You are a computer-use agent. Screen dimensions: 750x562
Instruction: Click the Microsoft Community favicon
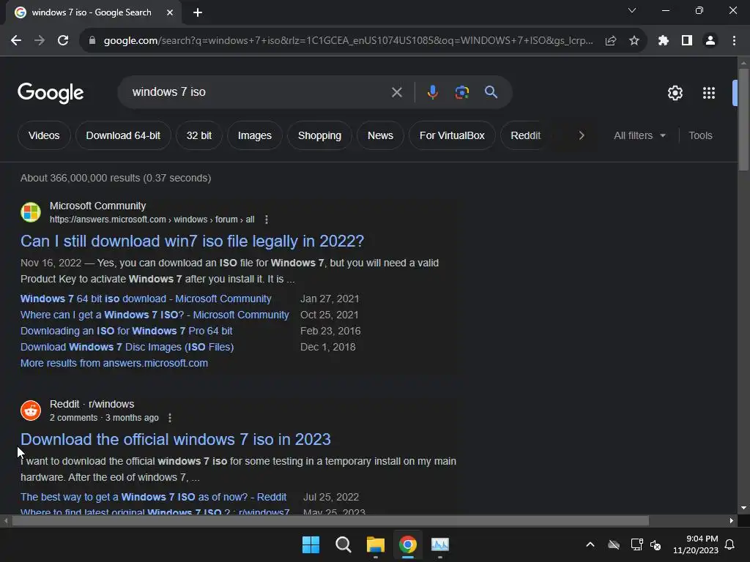pos(31,212)
